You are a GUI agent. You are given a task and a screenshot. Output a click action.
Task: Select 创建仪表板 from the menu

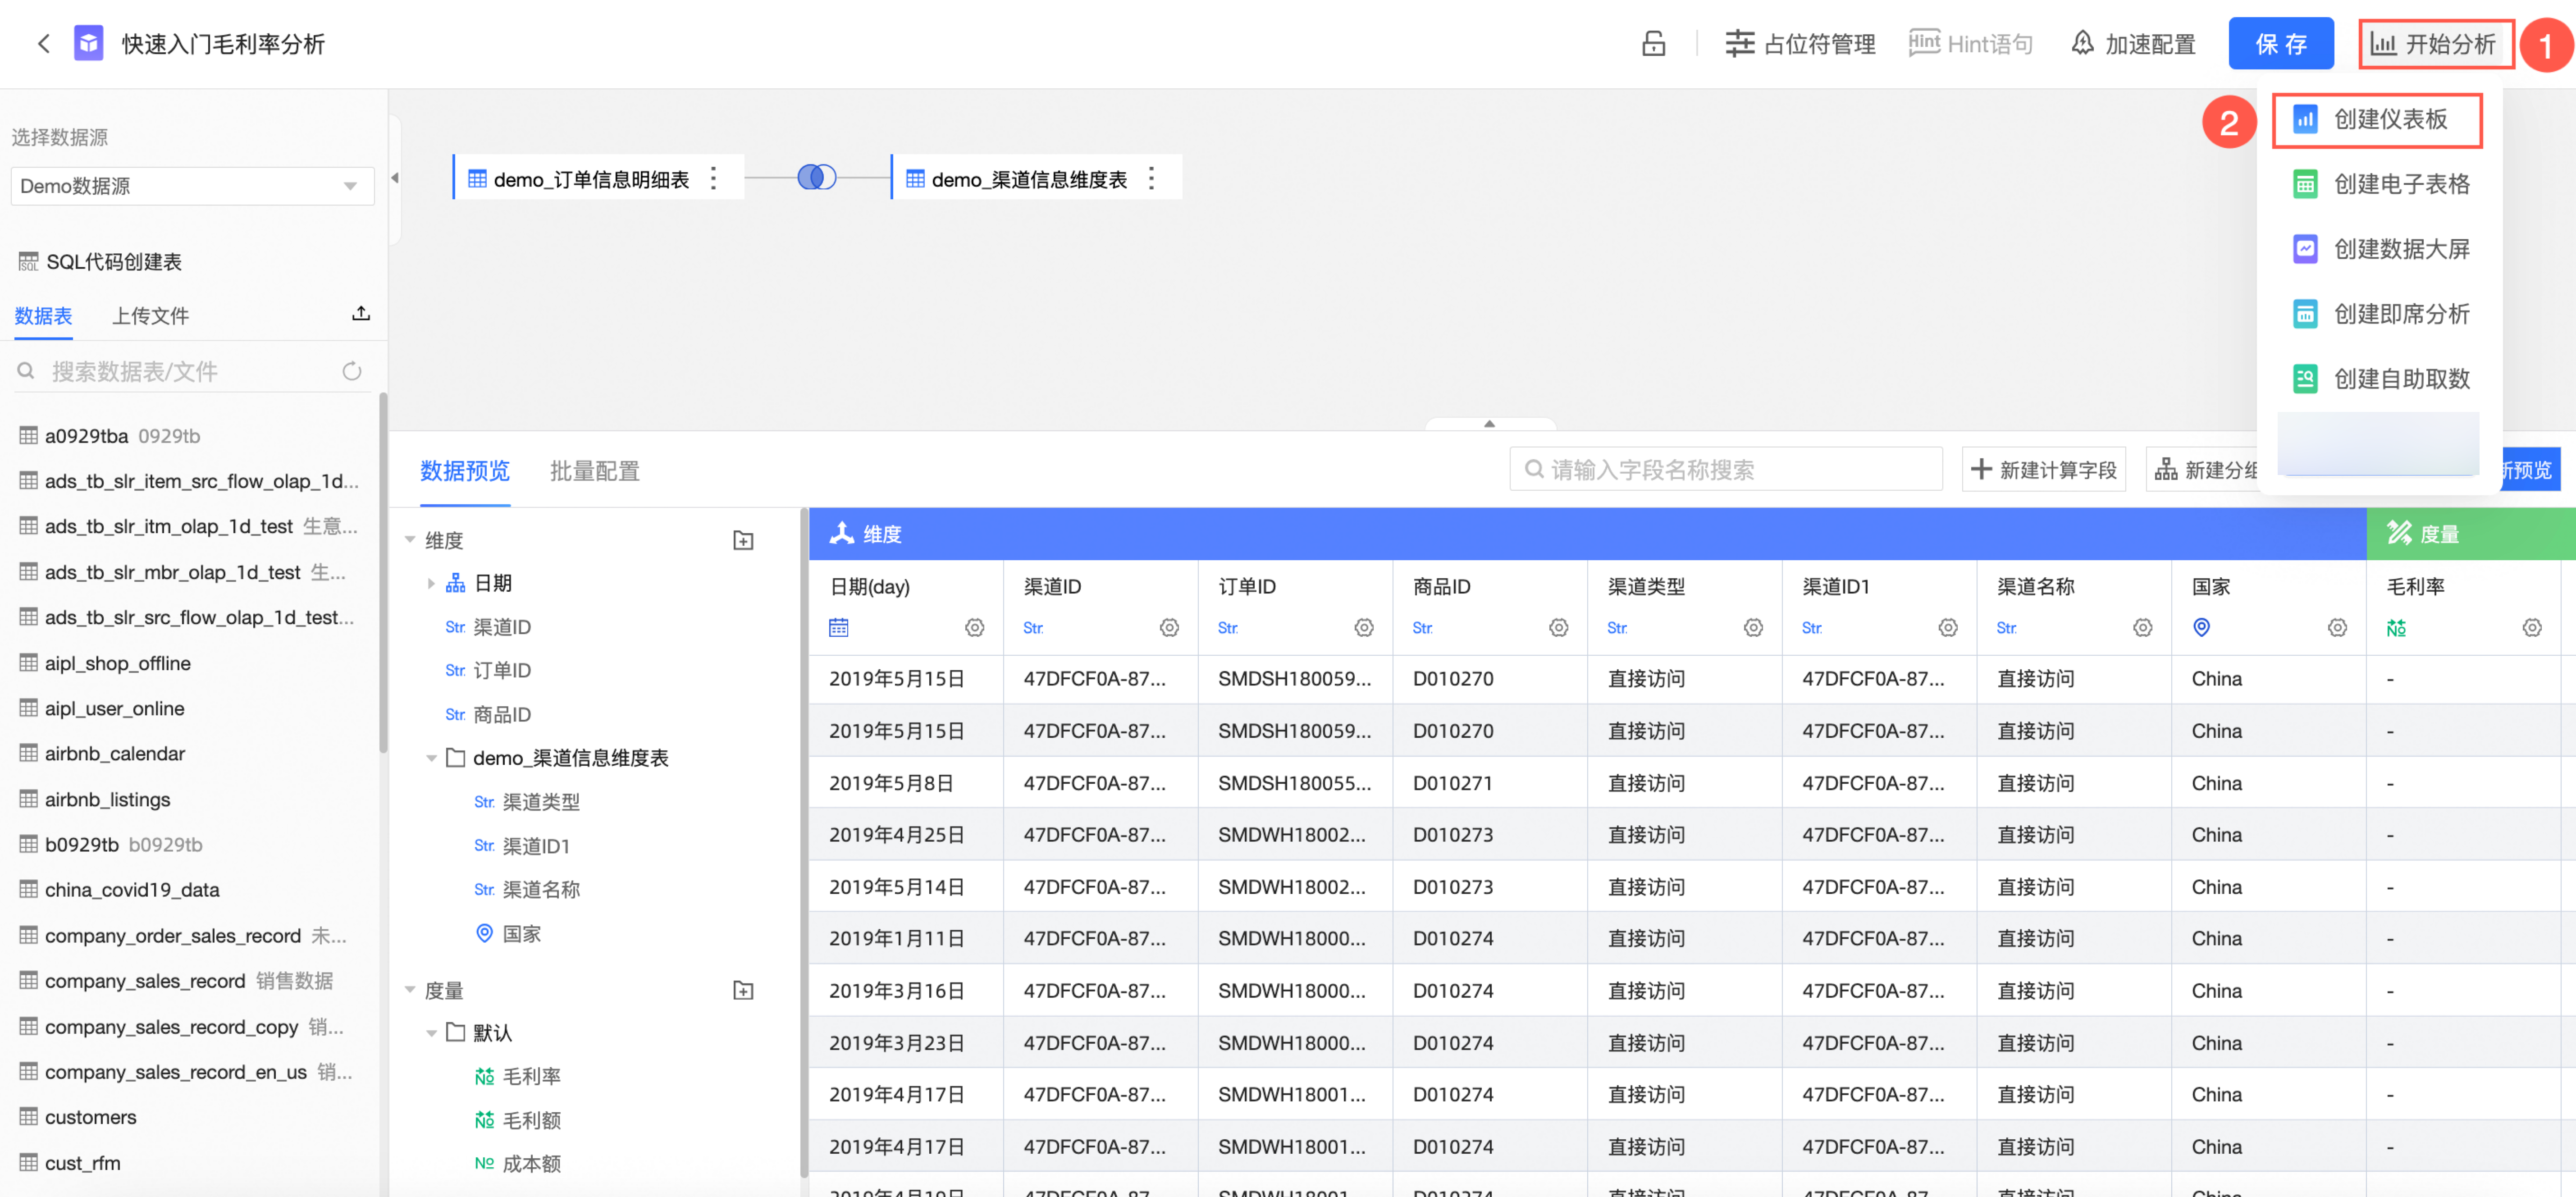2376,120
